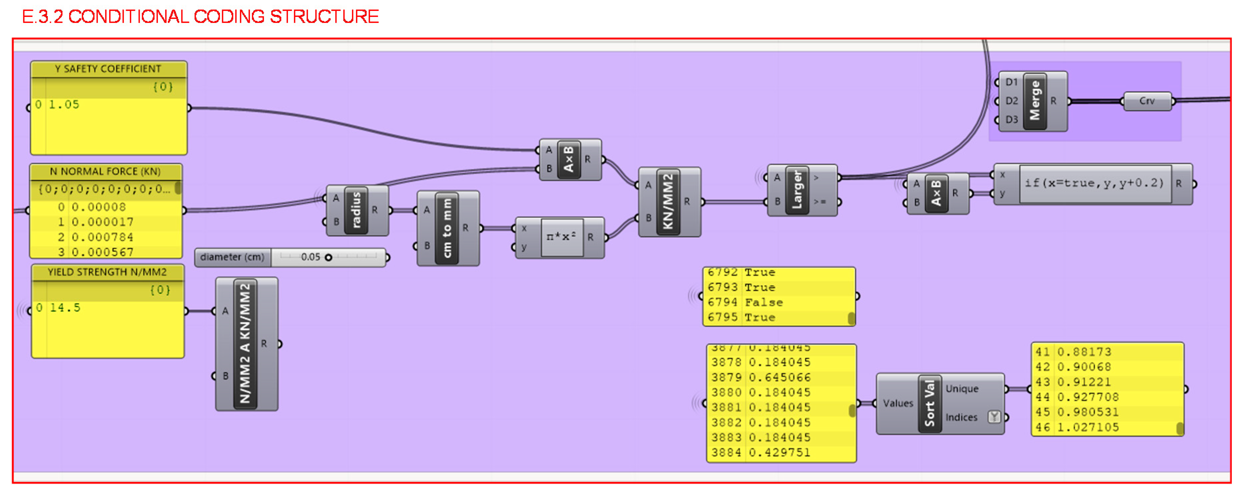Click the if(x=true,y,y+0.2) expression box
The image size is (1239, 492).
[1094, 184]
